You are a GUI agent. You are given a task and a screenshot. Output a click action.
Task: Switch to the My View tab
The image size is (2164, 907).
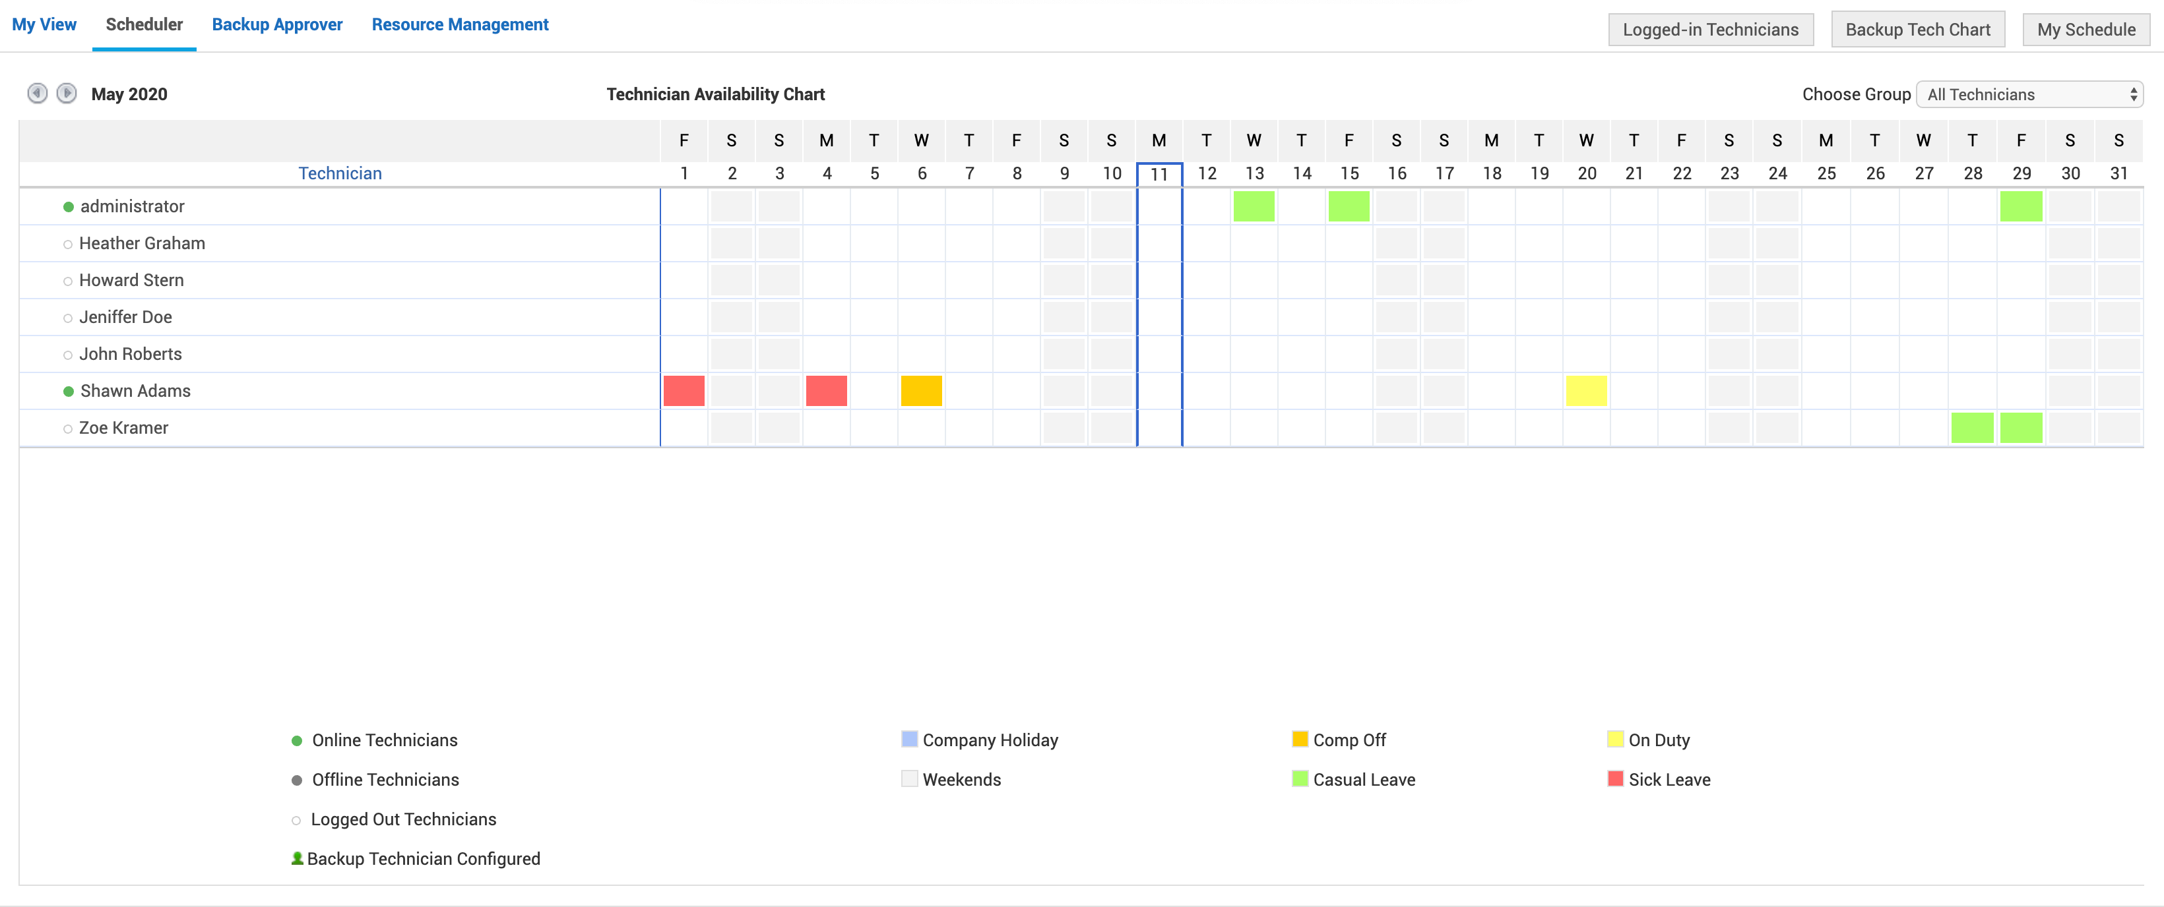coord(44,24)
